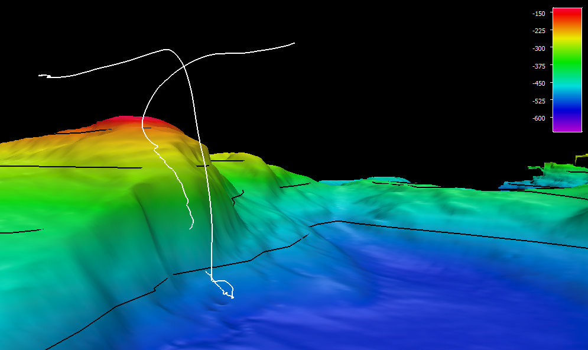Click the -450 depth label on the legend
This screenshot has width=588, height=350.
point(538,83)
